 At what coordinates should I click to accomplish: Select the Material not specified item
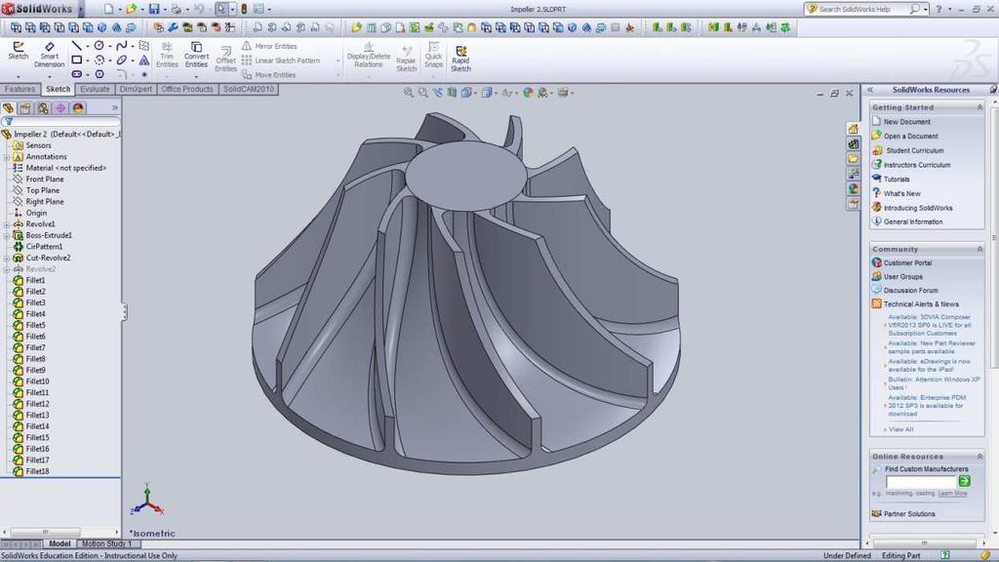[66, 168]
